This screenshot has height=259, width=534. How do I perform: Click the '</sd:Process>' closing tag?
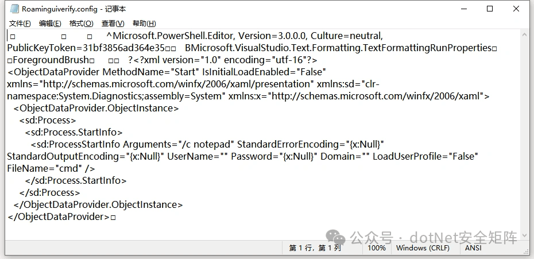tap(50, 192)
